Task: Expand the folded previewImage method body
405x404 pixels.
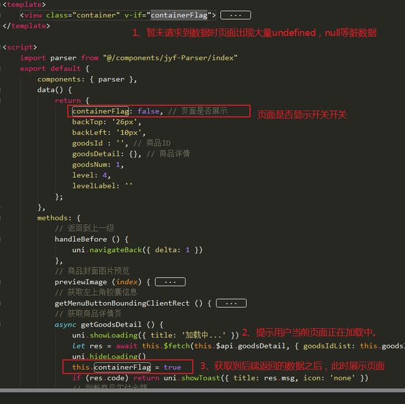Action: pos(170,282)
